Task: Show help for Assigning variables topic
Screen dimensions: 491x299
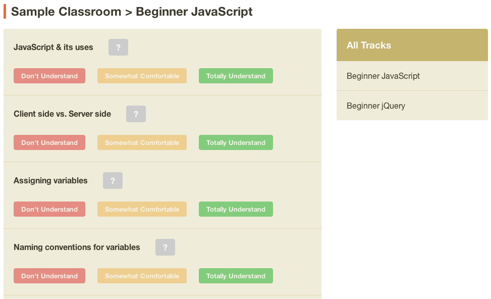Action: point(113,180)
